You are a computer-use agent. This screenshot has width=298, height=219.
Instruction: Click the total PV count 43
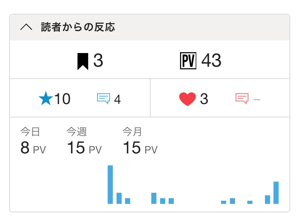[x=211, y=61]
